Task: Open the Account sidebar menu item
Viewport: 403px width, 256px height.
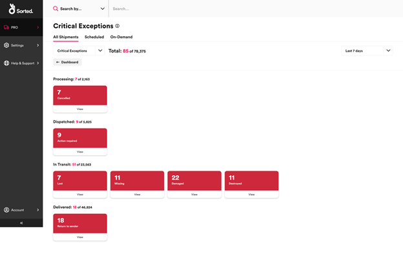Action: pyautogui.click(x=21, y=210)
